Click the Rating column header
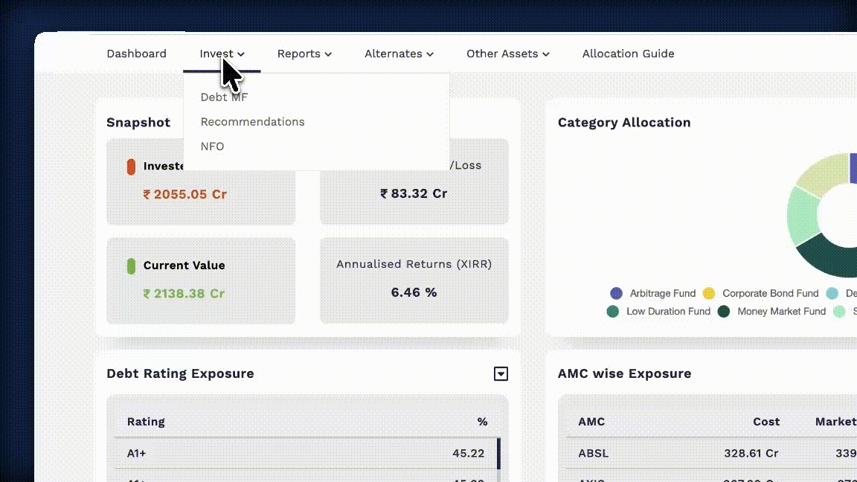 146,422
